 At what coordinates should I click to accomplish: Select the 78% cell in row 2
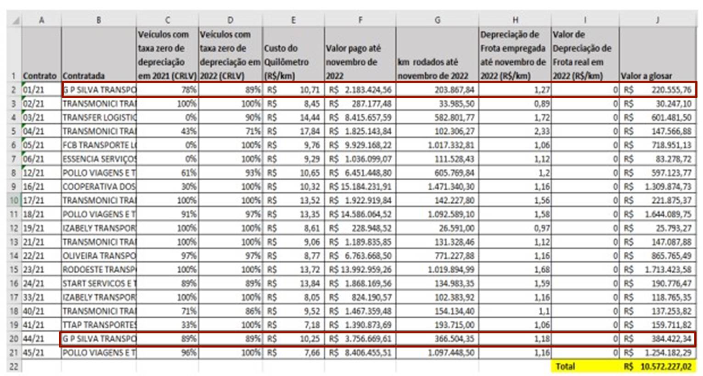click(168, 90)
